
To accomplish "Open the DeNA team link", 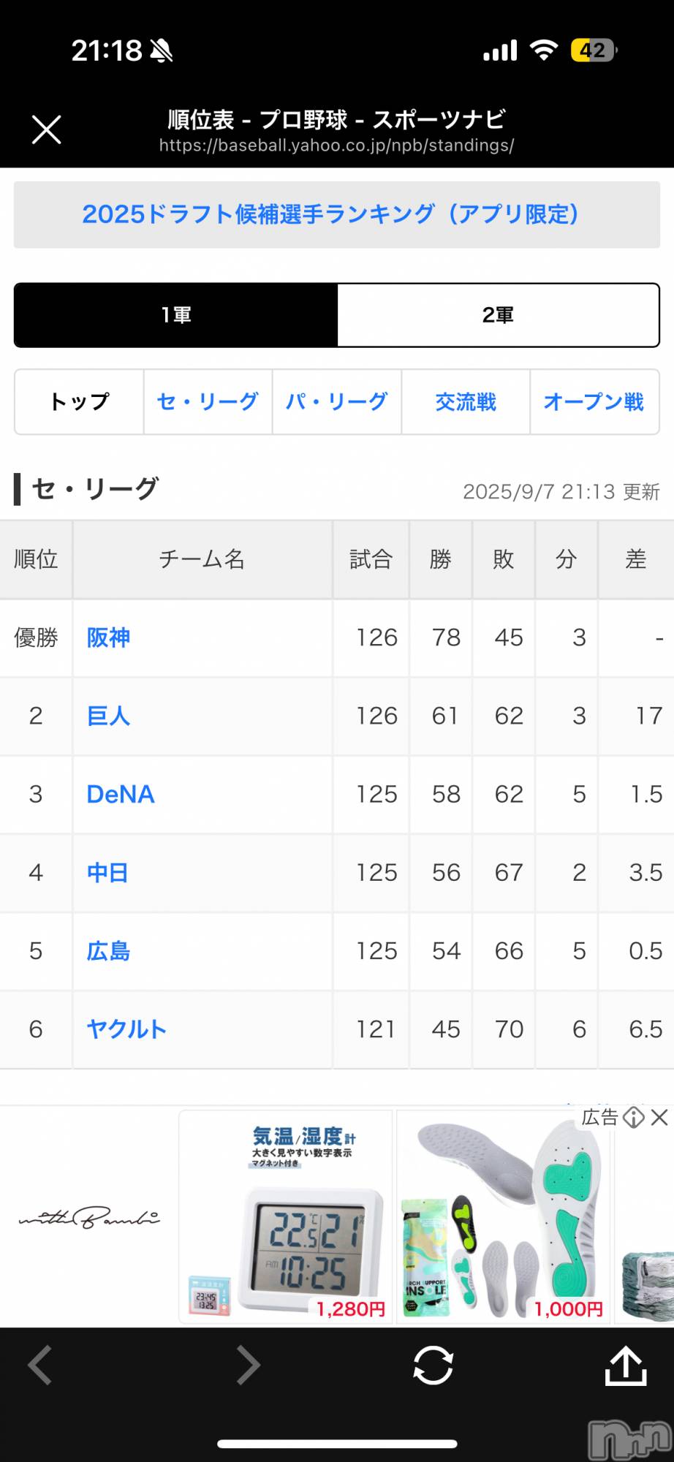I will coord(121,794).
